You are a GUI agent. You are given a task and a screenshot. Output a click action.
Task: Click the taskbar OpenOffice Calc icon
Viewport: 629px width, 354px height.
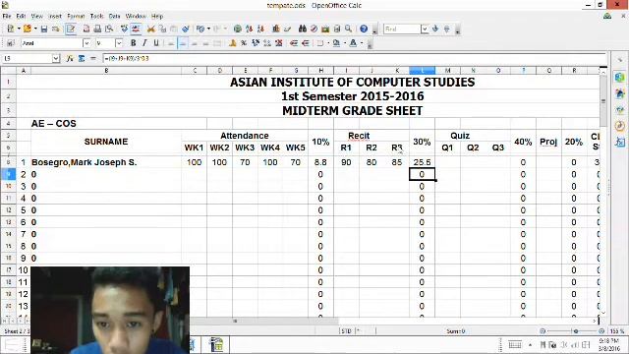click(x=216, y=345)
